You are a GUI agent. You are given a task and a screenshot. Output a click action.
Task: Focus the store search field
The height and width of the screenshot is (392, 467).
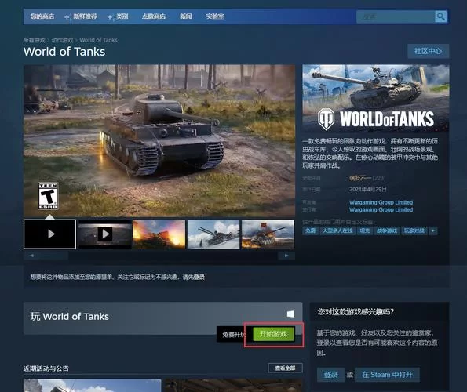click(396, 16)
